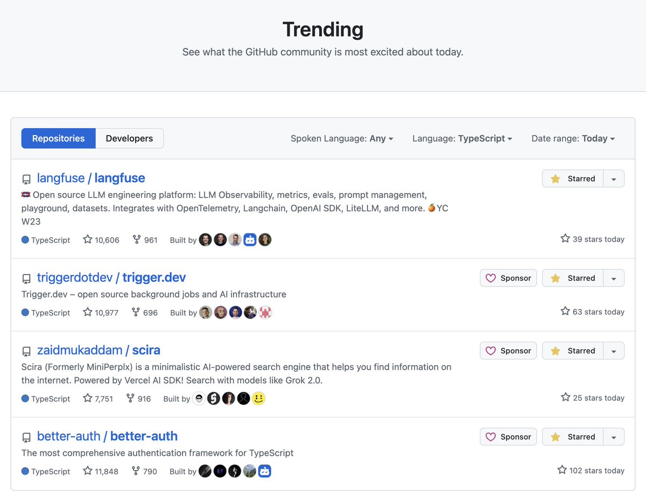Expand star lists arrow for scira

tap(614, 351)
